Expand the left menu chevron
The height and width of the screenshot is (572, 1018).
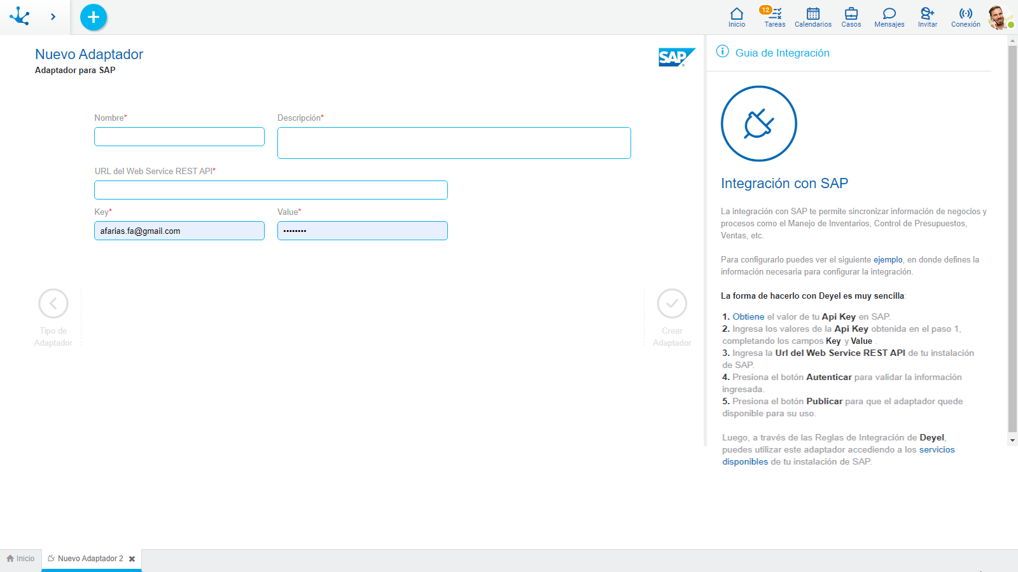[x=53, y=17]
